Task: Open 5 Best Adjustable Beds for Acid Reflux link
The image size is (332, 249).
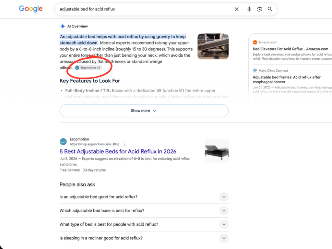Action: click(118, 152)
